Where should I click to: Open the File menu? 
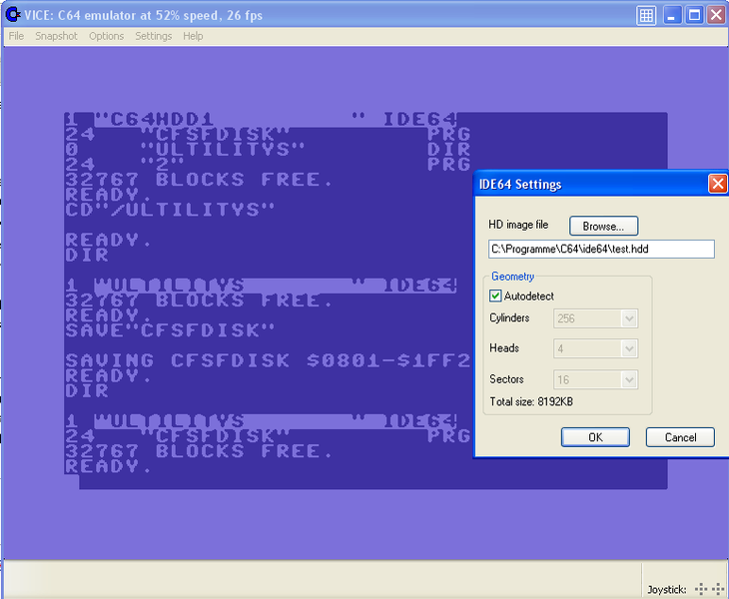coord(16,36)
